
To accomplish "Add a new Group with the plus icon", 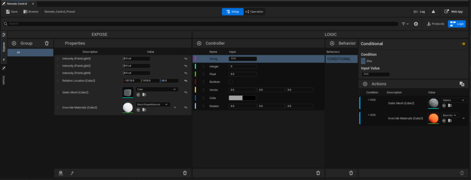I will tap(14, 43).
